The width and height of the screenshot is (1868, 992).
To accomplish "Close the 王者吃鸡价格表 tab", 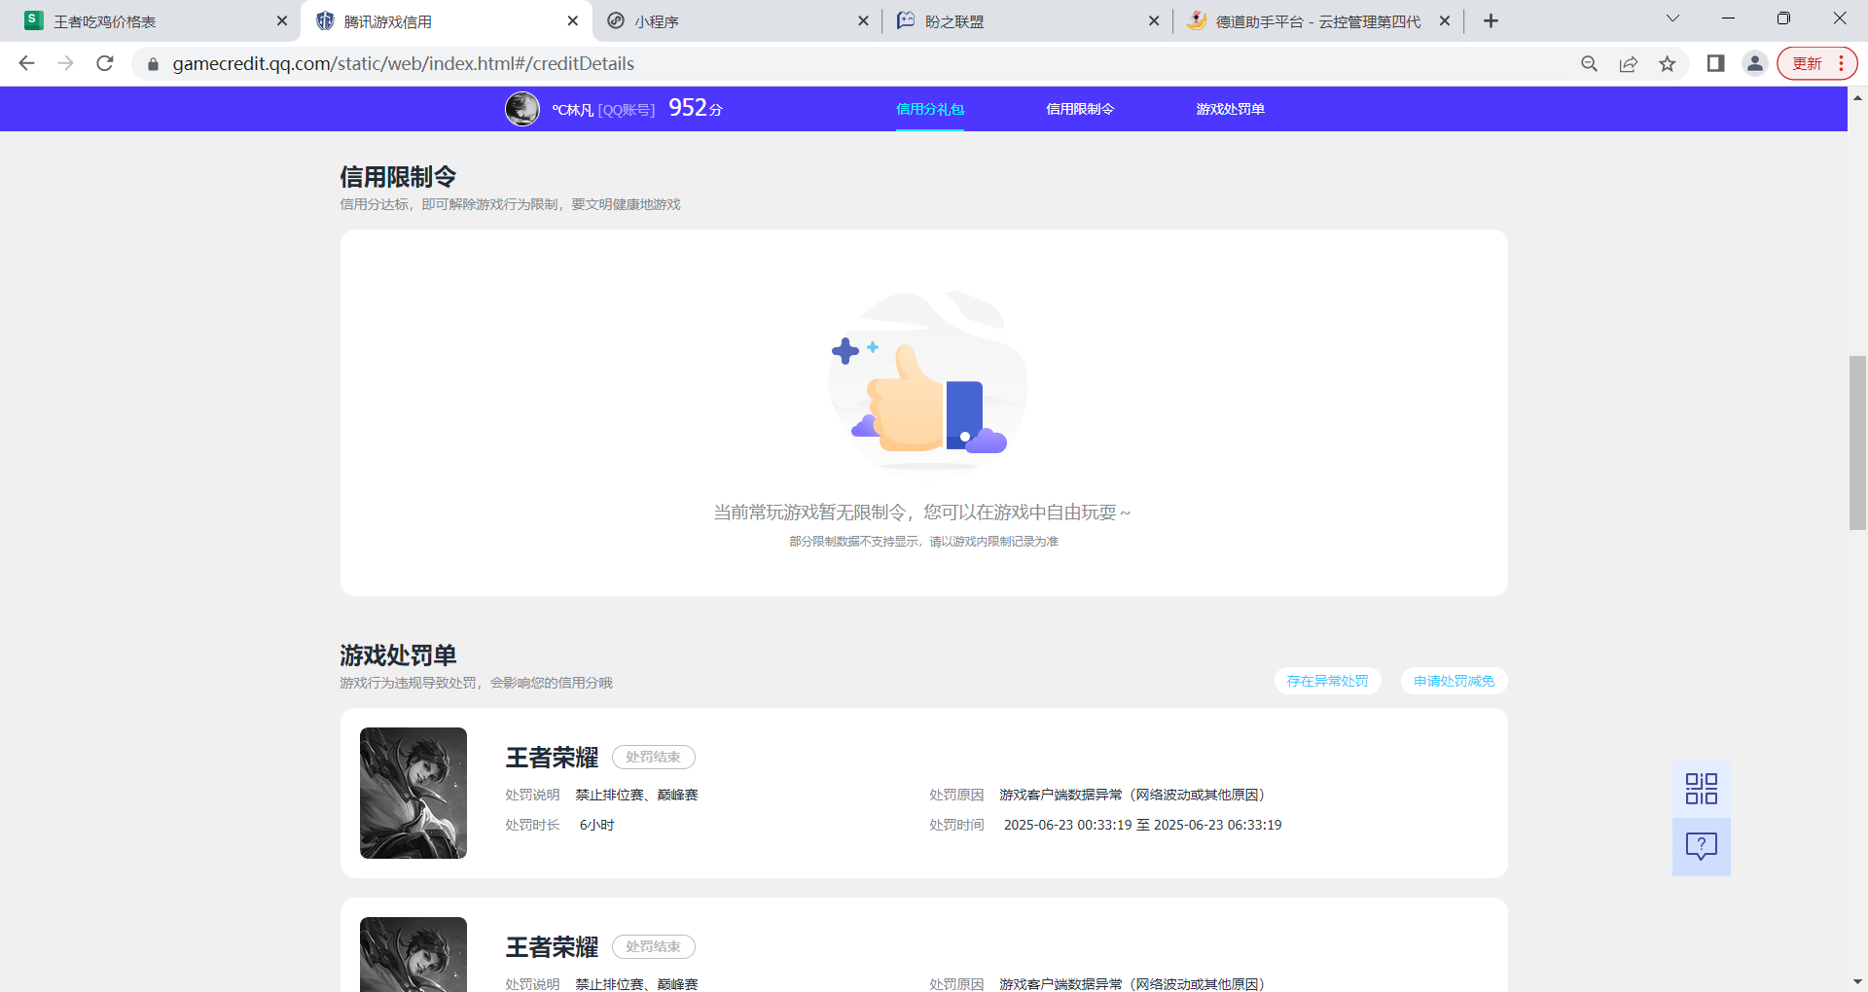I will (282, 20).
